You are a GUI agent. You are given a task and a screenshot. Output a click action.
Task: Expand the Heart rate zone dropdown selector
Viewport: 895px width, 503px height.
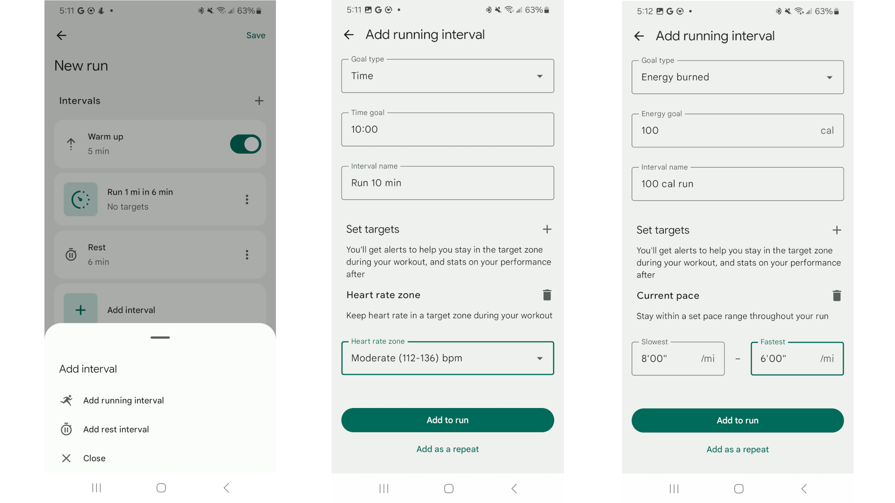point(447,358)
